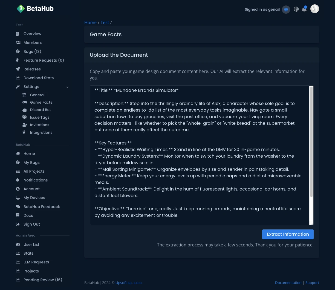Select Game Facts under Settings

tap(41, 102)
